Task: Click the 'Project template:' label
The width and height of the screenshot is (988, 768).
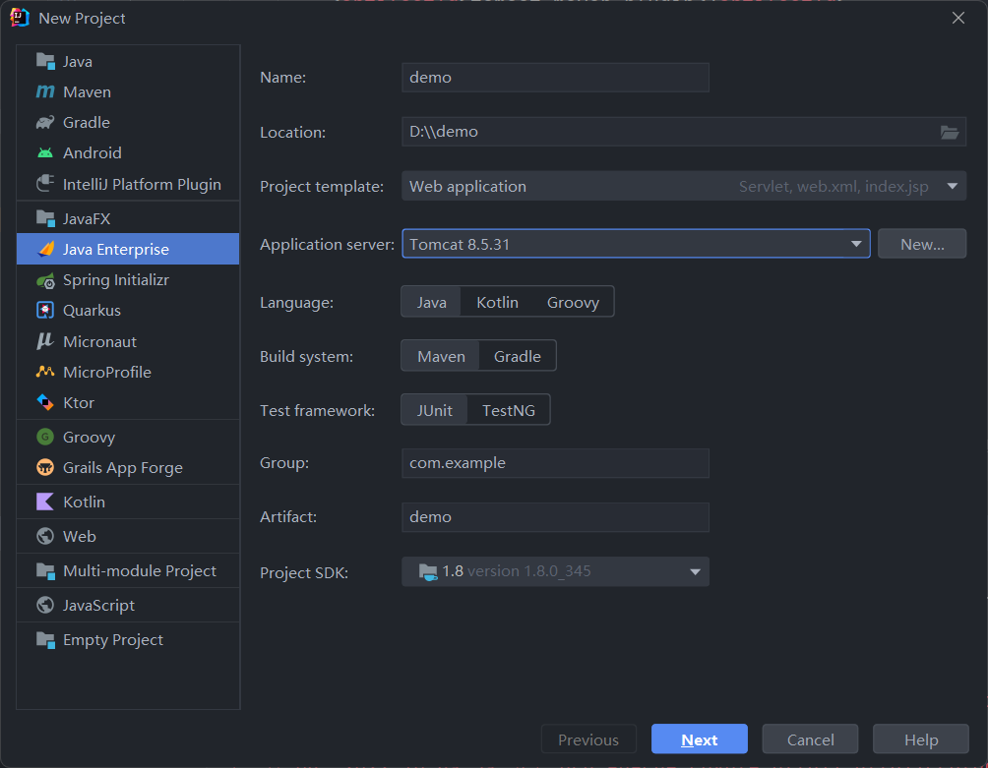Action: click(x=322, y=187)
